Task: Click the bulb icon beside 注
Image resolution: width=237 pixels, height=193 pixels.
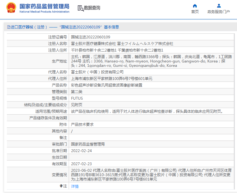Action: point(61,186)
